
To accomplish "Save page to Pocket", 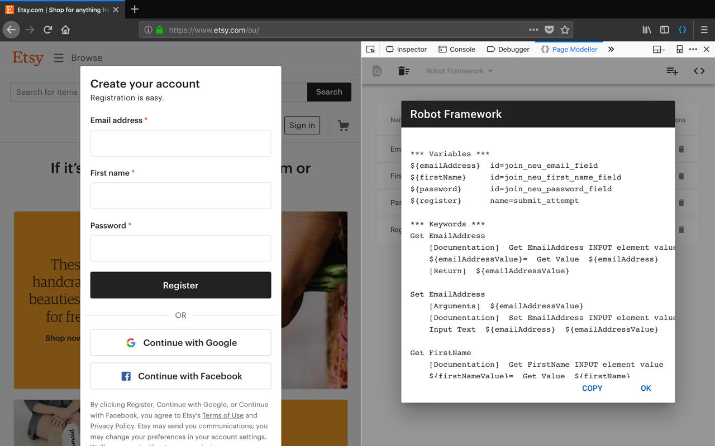I will pyautogui.click(x=549, y=30).
